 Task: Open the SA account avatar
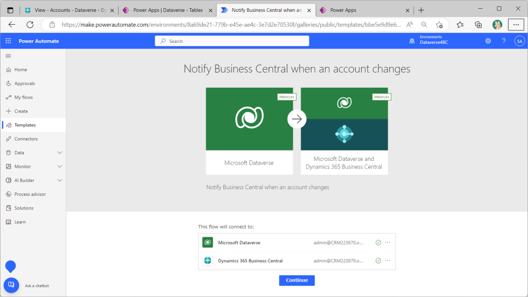click(520, 41)
